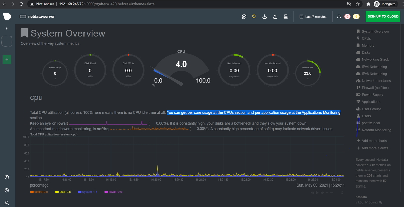Click the user color swatch in legend
Screen dimensions: 404x207
click(57, 192)
